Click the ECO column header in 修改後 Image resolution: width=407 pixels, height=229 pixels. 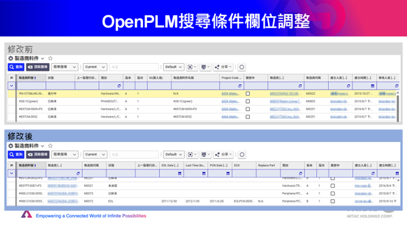(244, 165)
